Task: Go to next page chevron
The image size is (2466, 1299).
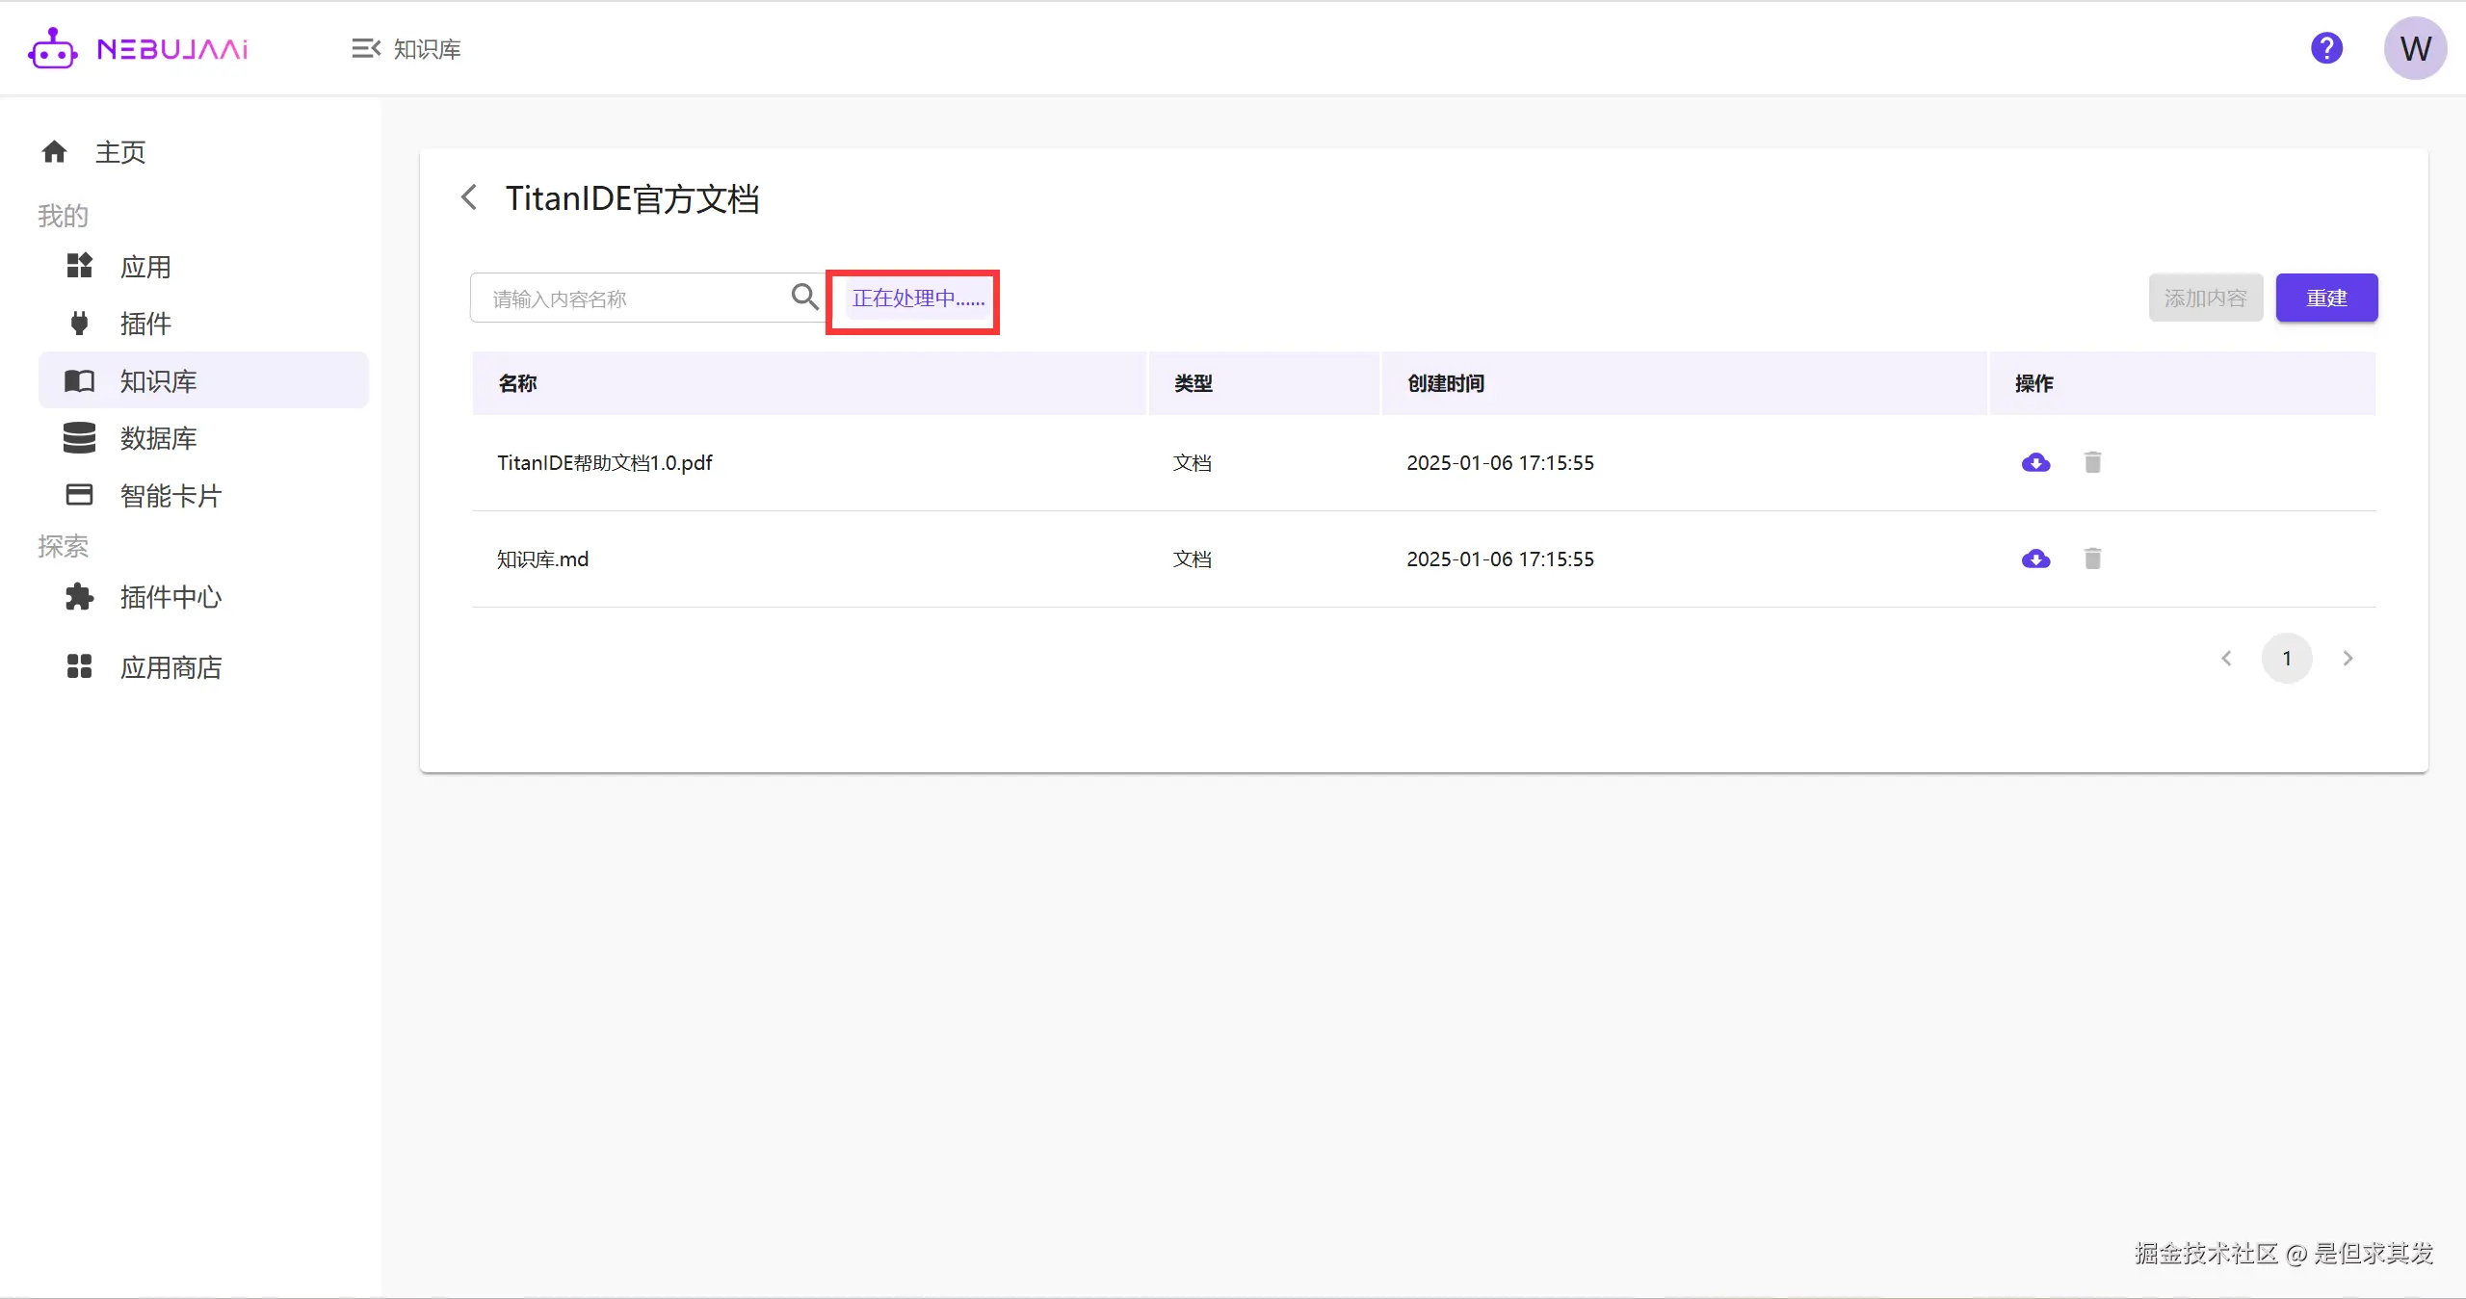Action: point(2348,659)
